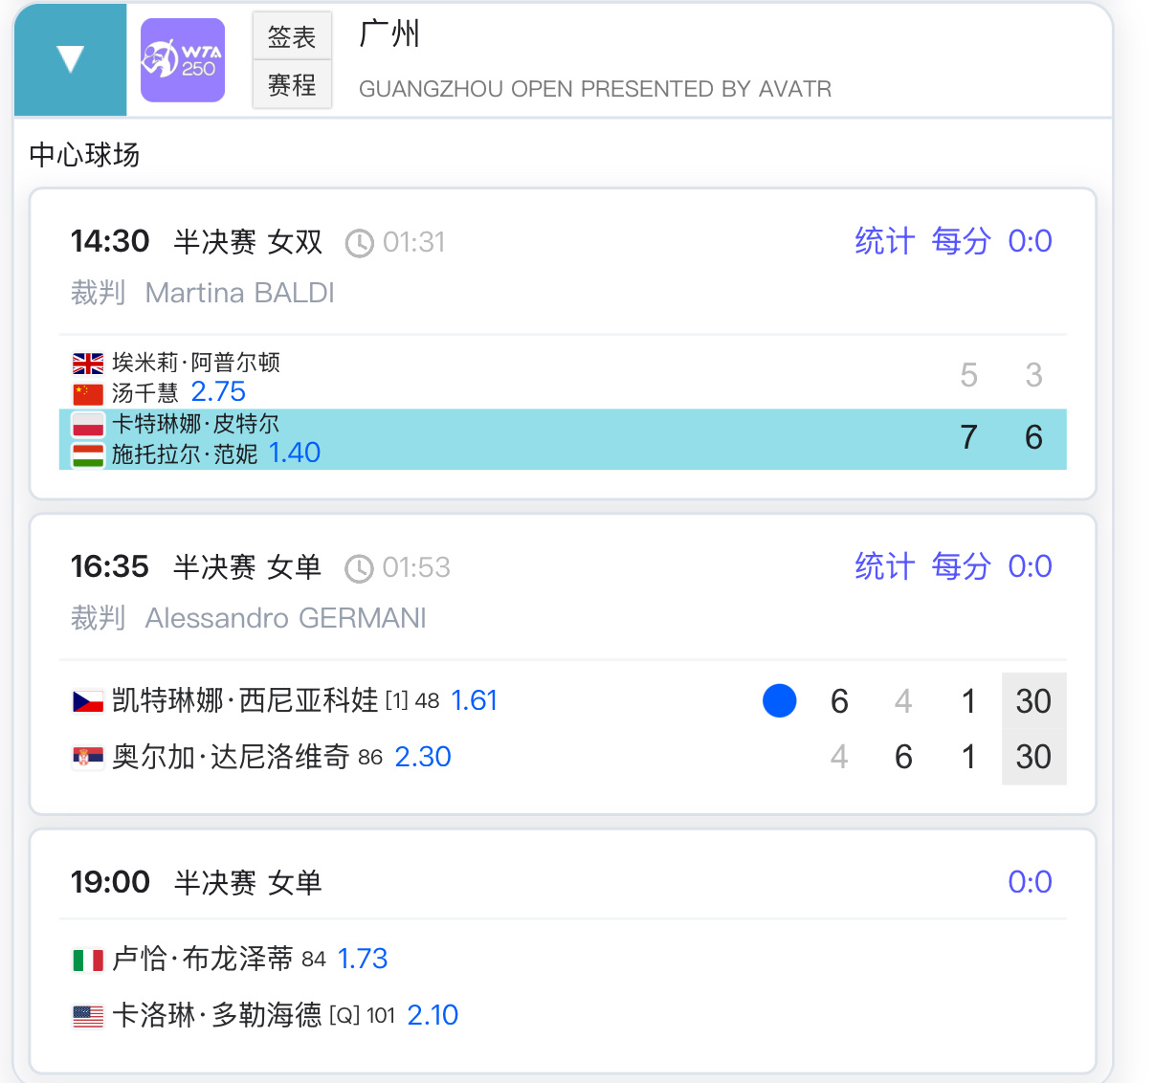
Task: Select the highlighted winning pair 卡特琳娜·皮特尔 row
Action: coord(563,439)
